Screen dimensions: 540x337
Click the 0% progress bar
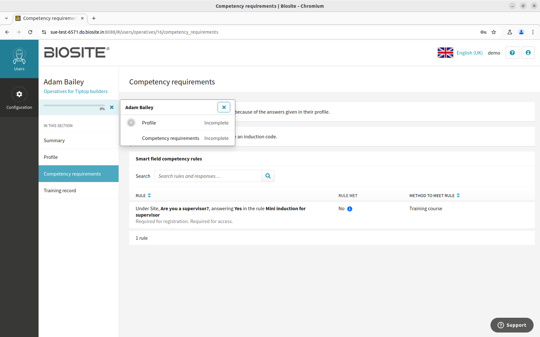[x=74, y=106]
